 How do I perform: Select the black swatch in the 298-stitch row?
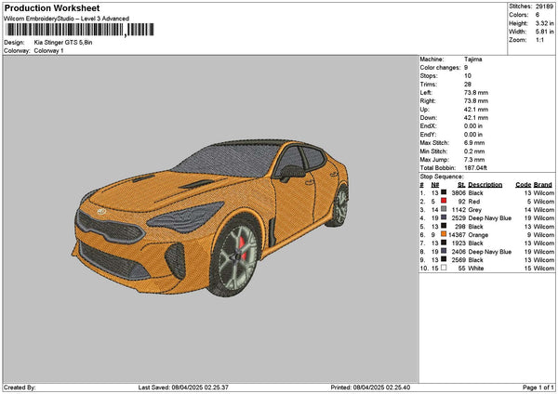click(x=444, y=226)
